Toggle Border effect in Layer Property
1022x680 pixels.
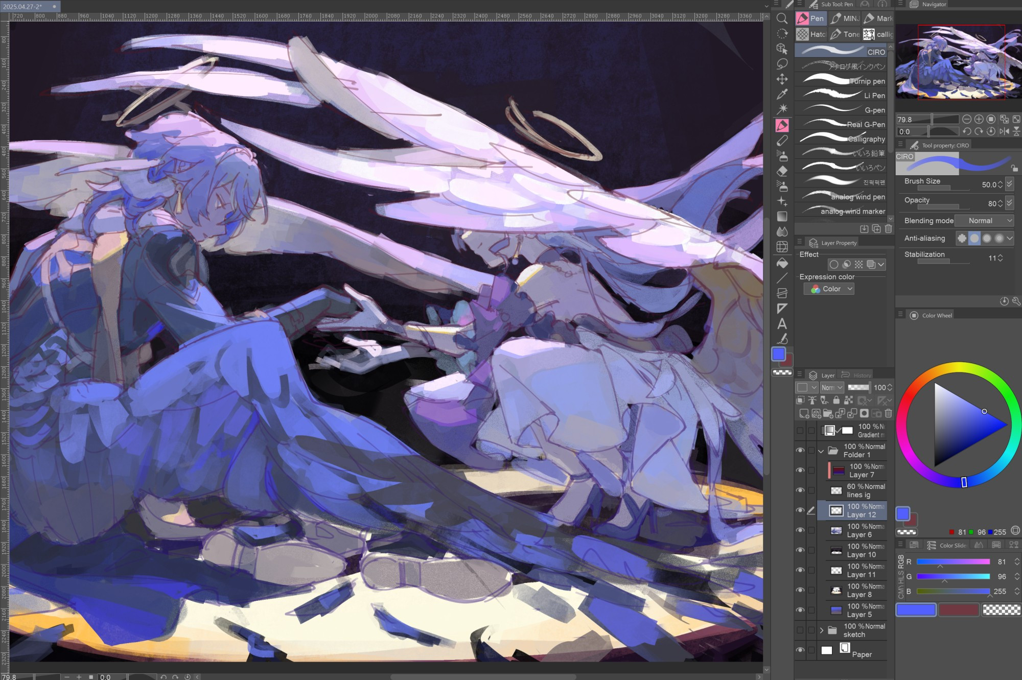pyautogui.click(x=834, y=265)
